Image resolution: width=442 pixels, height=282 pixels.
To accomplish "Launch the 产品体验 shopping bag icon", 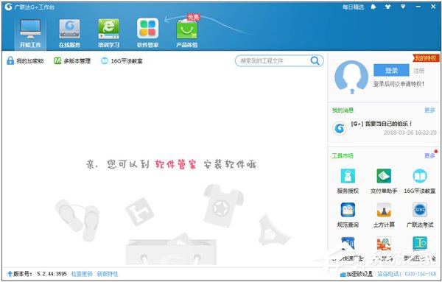I will coord(187,29).
